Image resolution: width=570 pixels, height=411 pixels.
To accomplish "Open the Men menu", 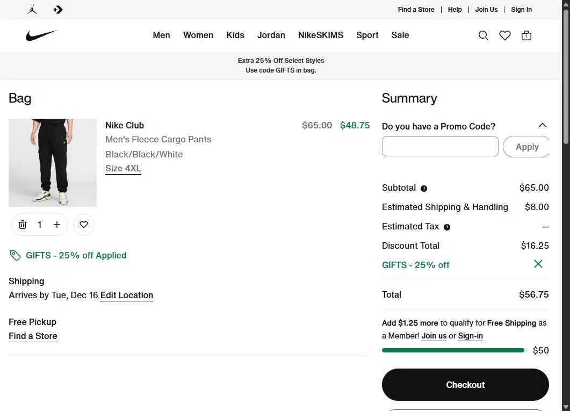I will tap(161, 35).
